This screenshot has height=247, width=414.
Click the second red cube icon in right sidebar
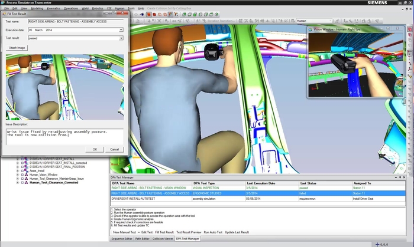[x=410, y=35]
